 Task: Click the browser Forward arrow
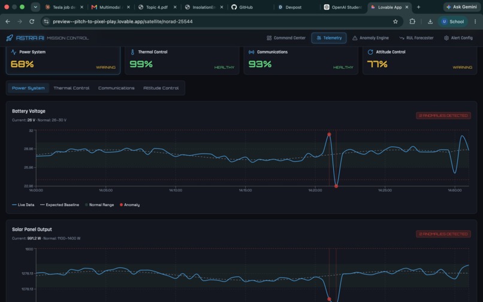pyautogui.click(x=19, y=22)
